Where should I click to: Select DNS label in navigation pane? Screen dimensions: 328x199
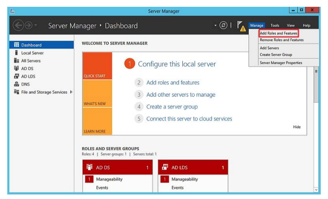point(25,84)
